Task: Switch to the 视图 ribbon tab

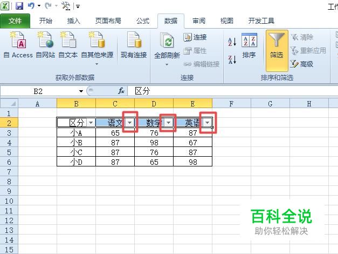Action: [x=227, y=21]
